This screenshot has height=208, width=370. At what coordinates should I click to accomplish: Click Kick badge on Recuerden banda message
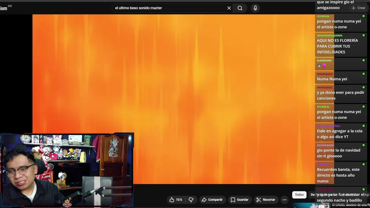click(363, 165)
